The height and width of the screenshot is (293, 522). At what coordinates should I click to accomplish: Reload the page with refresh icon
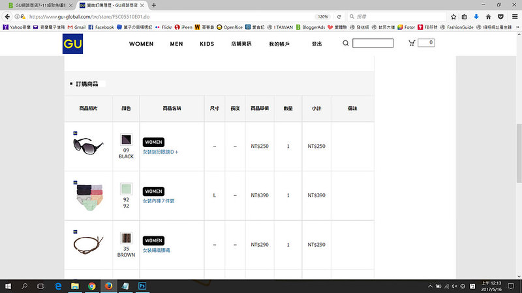pyautogui.click(x=339, y=17)
